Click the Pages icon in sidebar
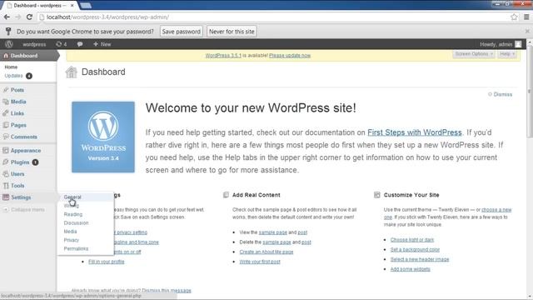The width and height of the screenshot is (533, 300). pos(6,125)
